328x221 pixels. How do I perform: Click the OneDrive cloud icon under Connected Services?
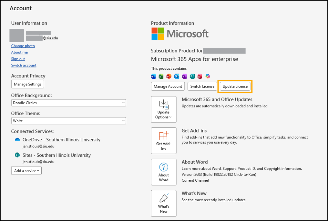coord(18,139)
